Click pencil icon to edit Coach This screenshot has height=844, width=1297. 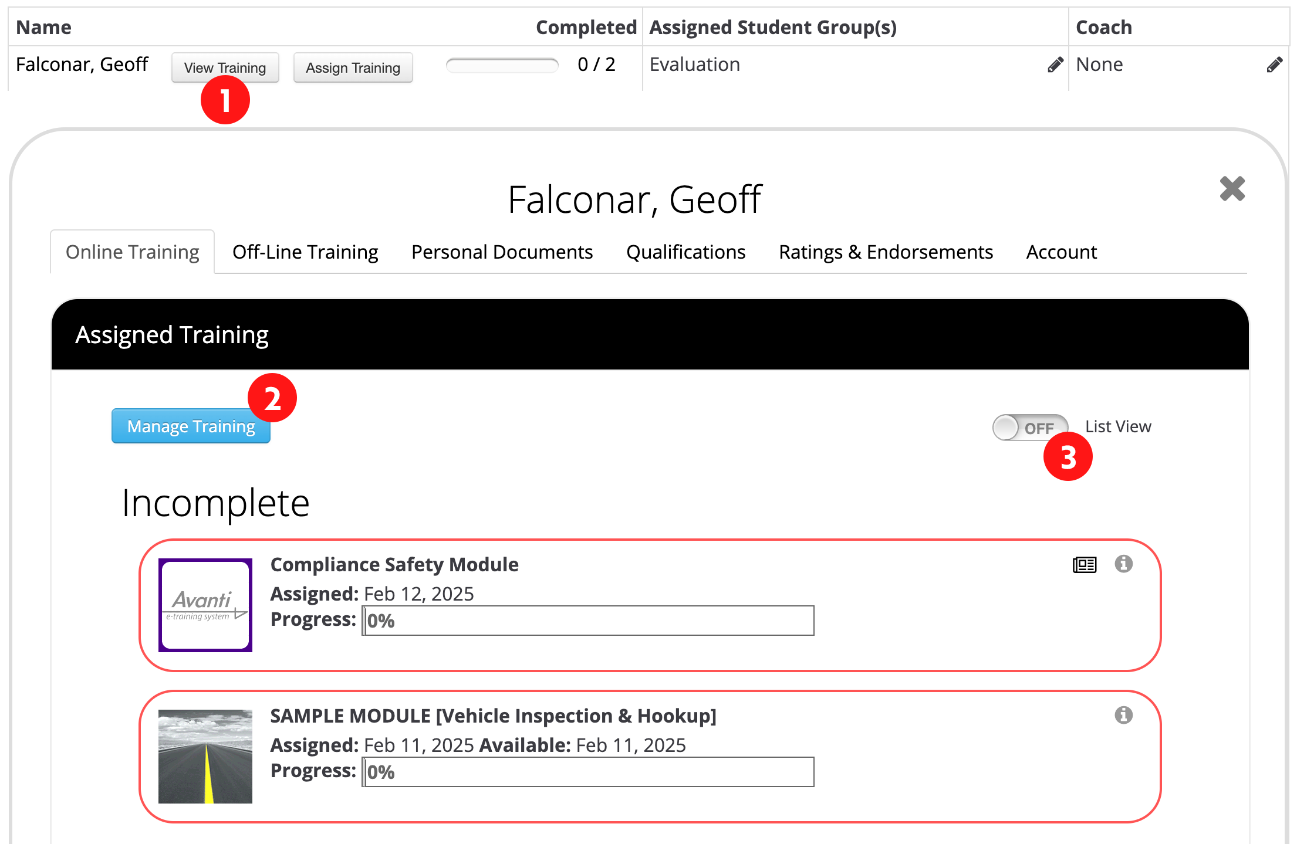[1274, 65]
